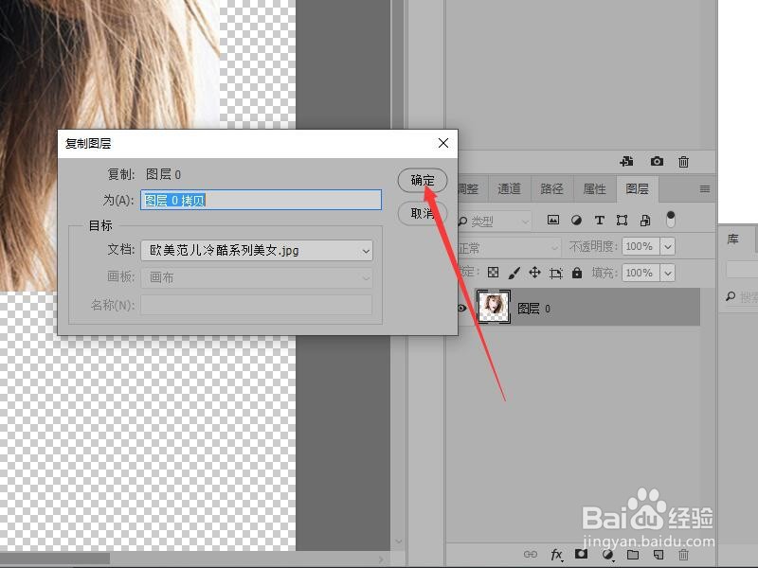Select the 图层 0 拷贝 name field
The width and height of the screenshot is (758, 568).
[259, 200]
